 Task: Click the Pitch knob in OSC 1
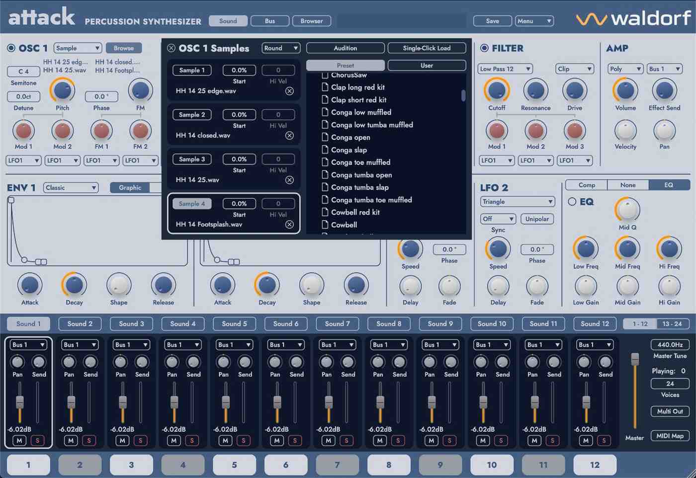tap(62, 91)
